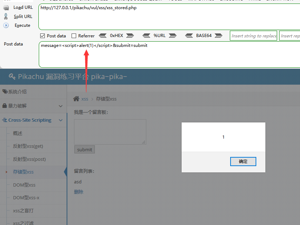300x225 pixels.
Task: Open xss之盲打 page
Action: [23, 211]
